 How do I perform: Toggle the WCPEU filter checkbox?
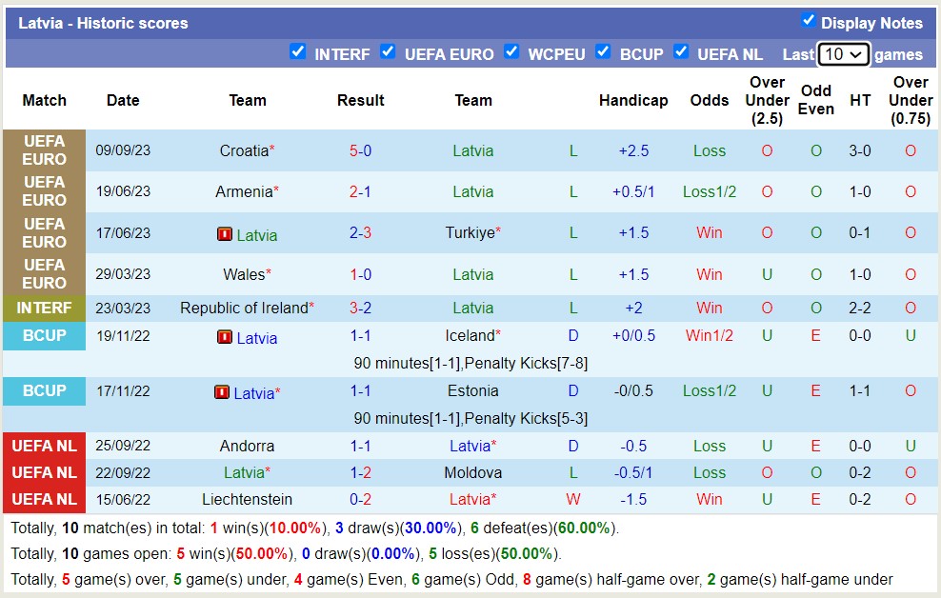(511, 52)
